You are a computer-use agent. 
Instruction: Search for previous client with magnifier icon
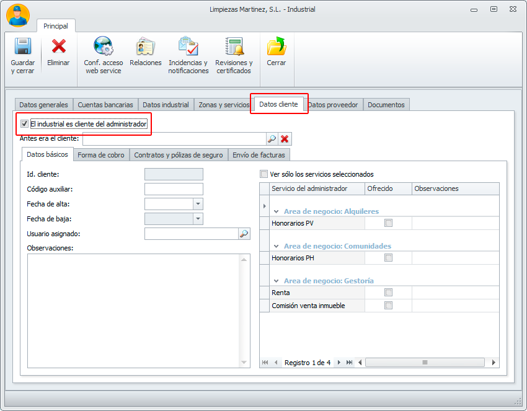[x=272, y=139]
